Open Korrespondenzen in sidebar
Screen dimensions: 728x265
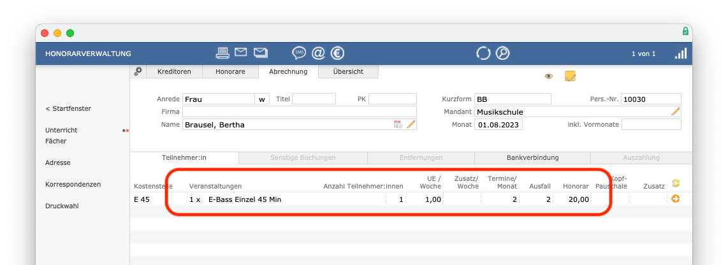(73, 184)
